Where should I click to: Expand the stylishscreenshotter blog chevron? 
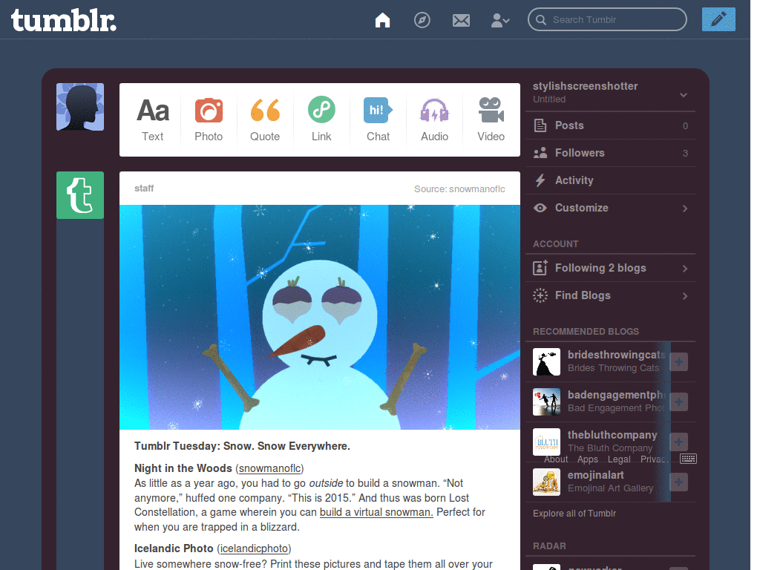(684, 95)
